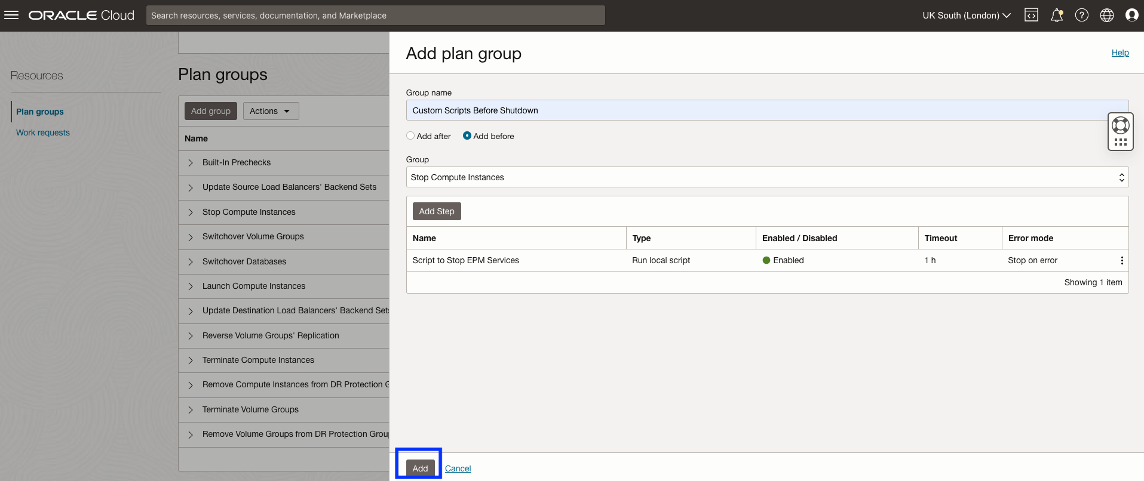The width and height of the screenshot is (1144, 481).
Task: Click the 'Switchover Databases' row text
Action: click(x=244, y=261)
